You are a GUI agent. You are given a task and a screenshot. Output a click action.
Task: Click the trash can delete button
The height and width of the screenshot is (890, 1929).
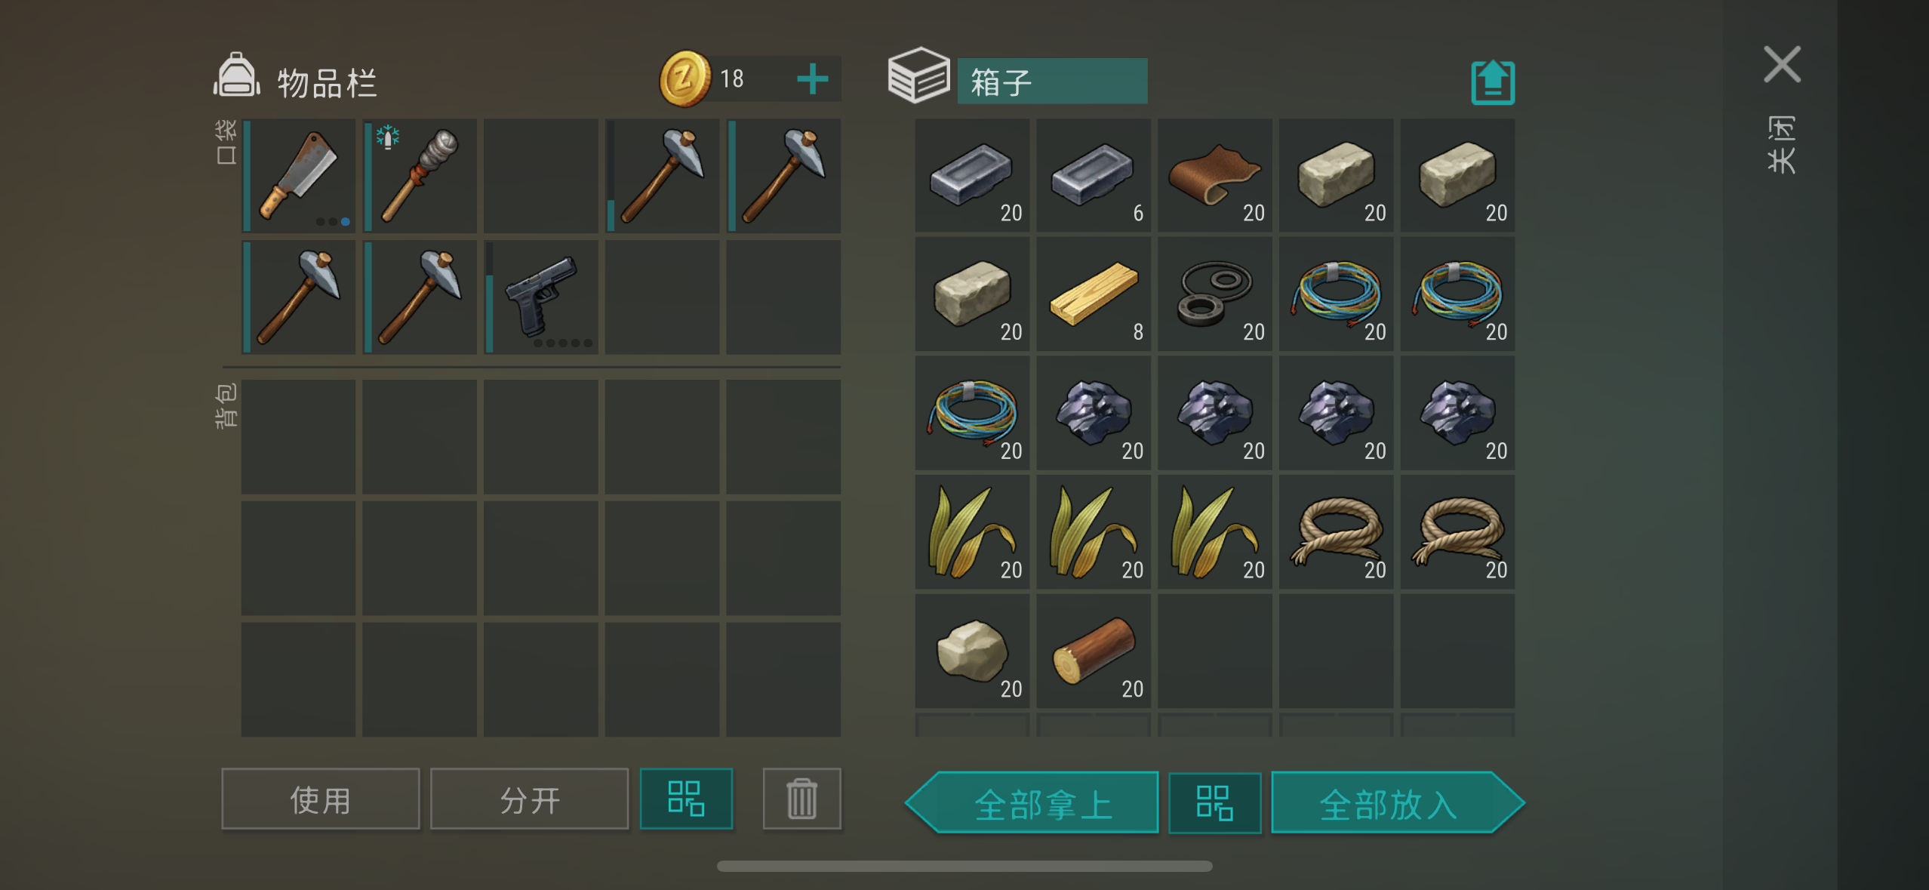click(x=801, y=799)
